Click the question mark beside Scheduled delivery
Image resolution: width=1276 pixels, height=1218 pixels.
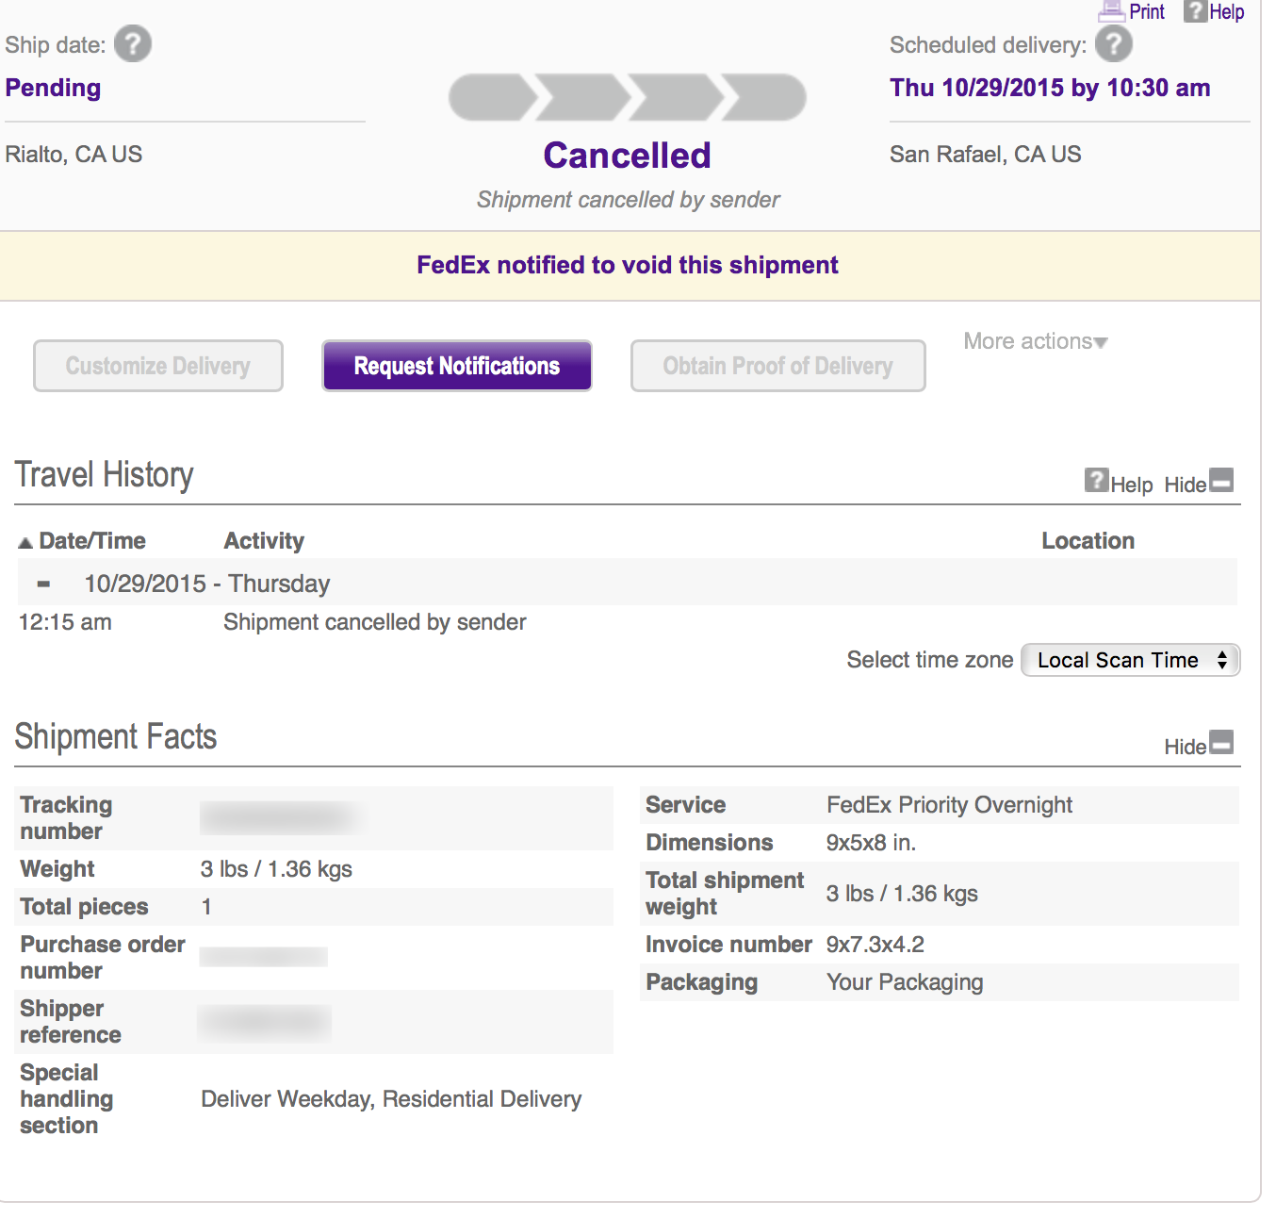click(x=1114, y=44)
